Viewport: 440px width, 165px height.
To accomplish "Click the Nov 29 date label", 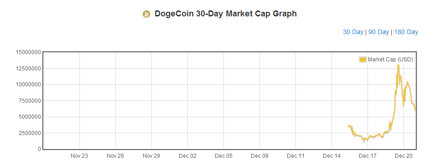I will pos(151,156).
